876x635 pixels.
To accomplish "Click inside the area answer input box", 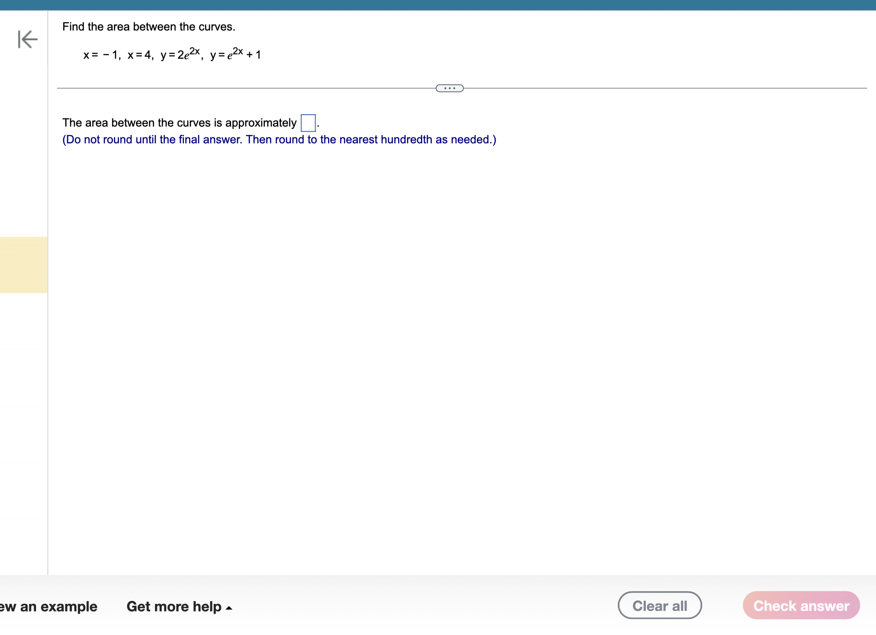I will click(x=308, y=123).
